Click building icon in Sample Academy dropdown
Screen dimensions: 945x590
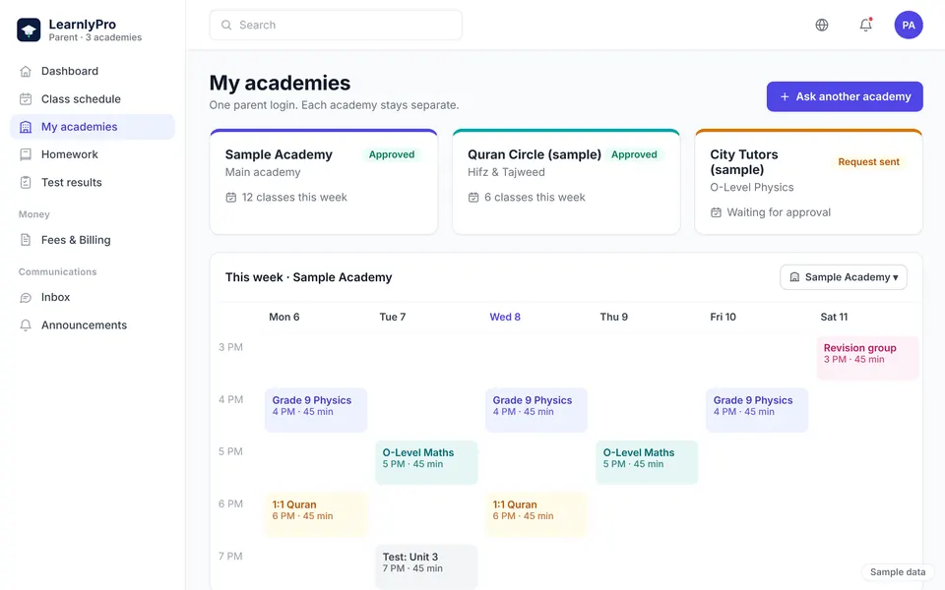[794, 277]
